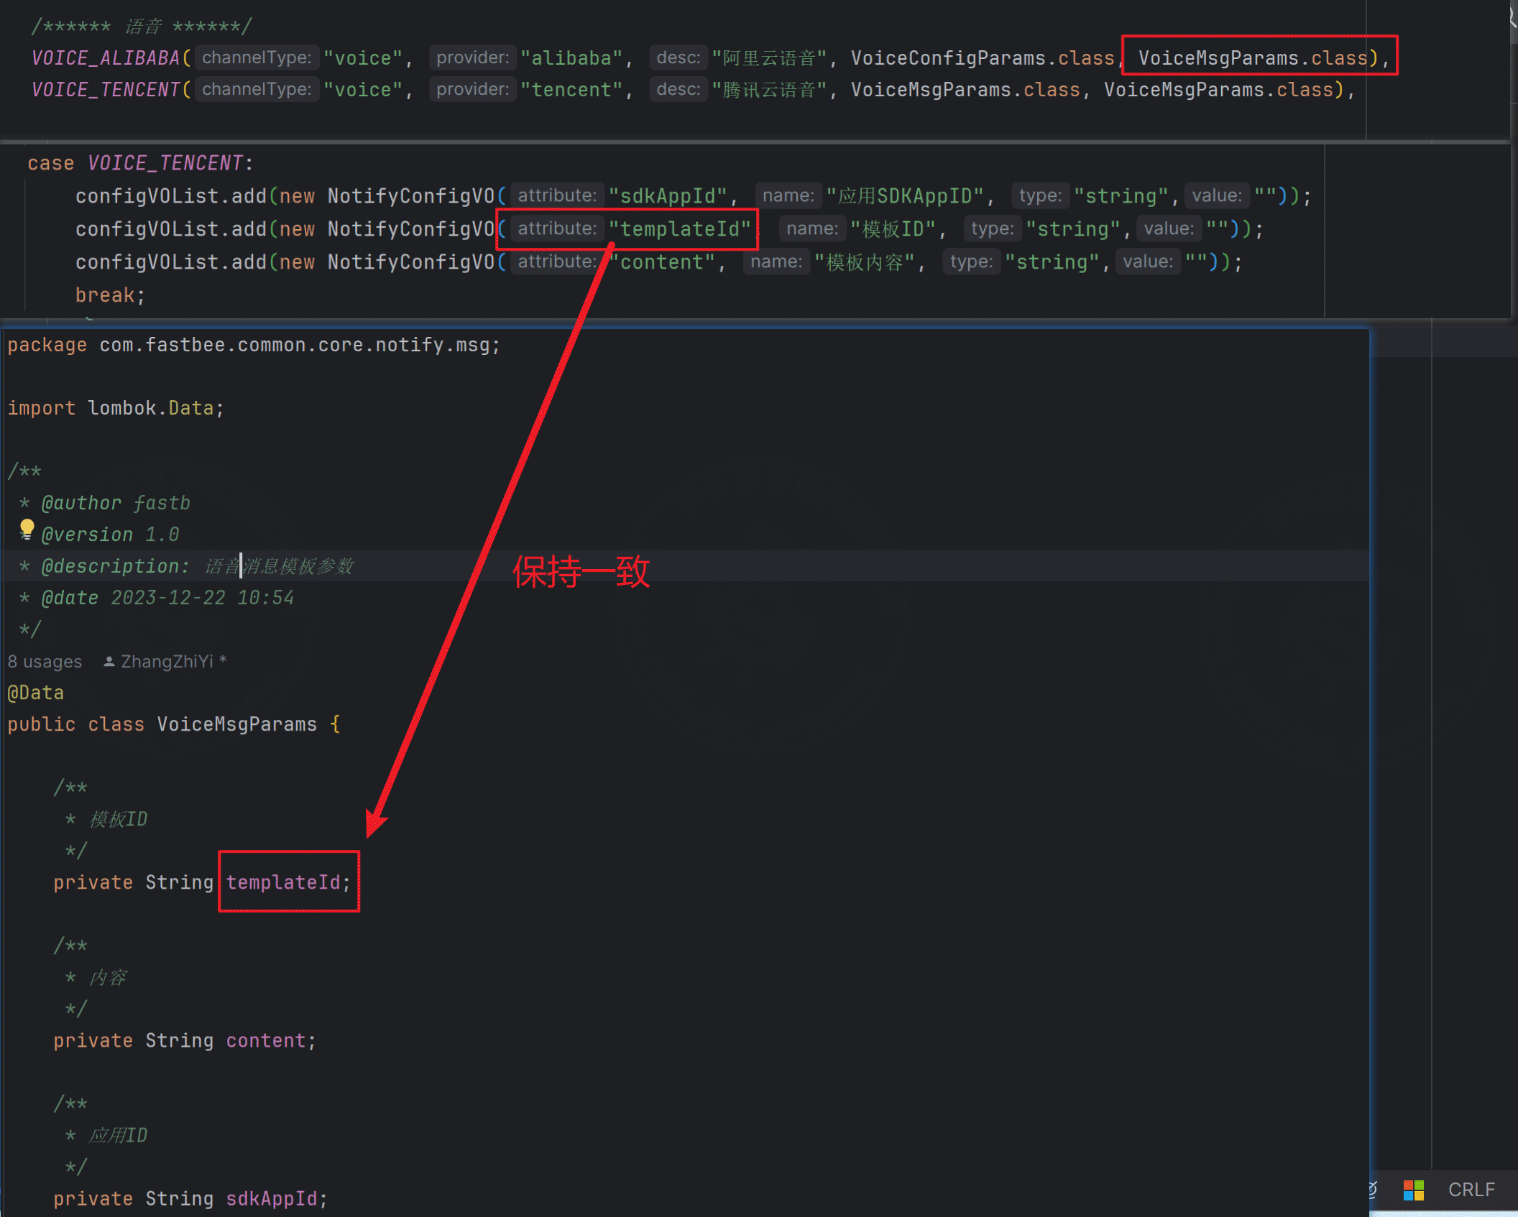Click the VoiceMsgParams class name declaration
Viewport: 1518px width, 1217px height.
236,725
